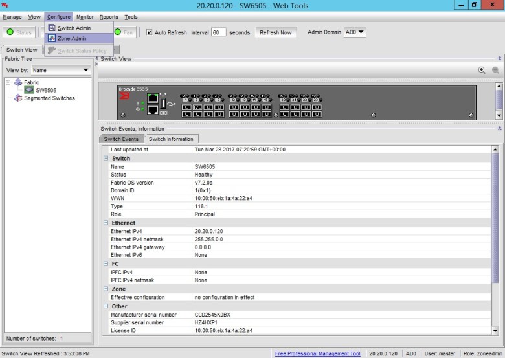Toggle the Auto Refresh checkbox
The width and height of the screenshot is (505, 358).
point(150,32)
